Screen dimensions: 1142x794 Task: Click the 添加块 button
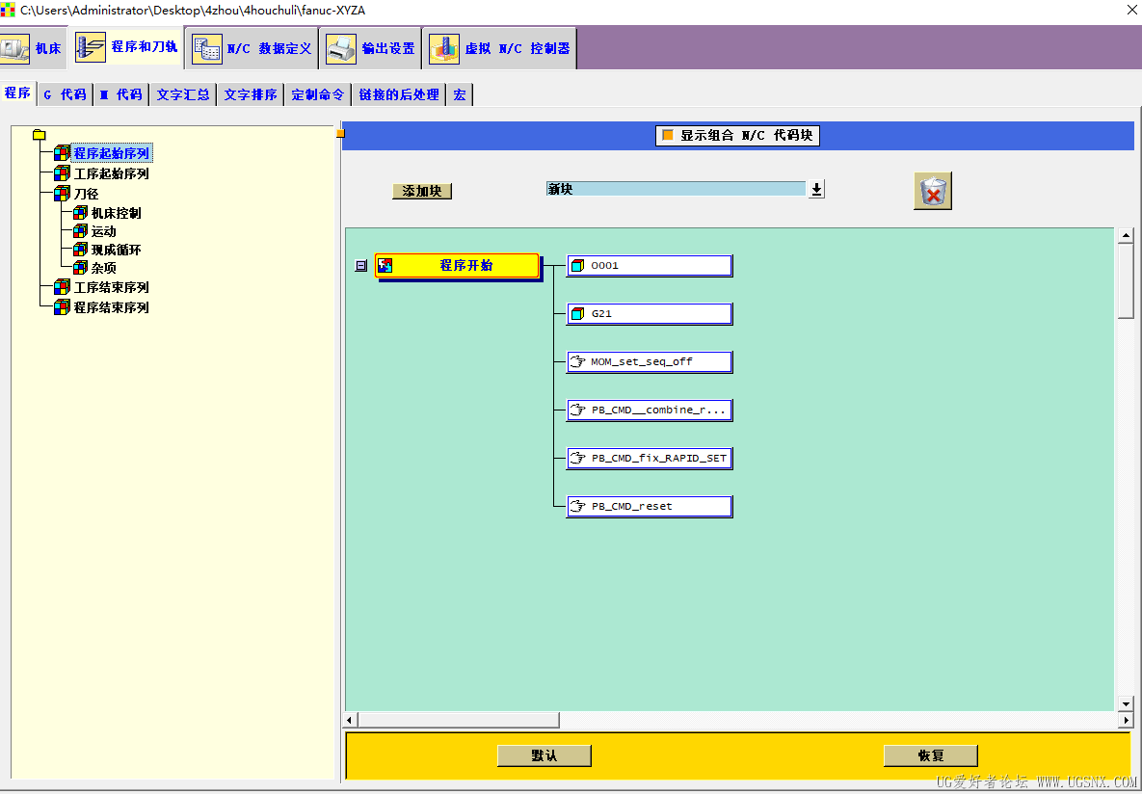[422, 191]
